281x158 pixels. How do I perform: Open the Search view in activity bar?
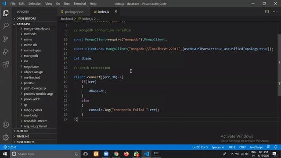(x=6, y=25)
